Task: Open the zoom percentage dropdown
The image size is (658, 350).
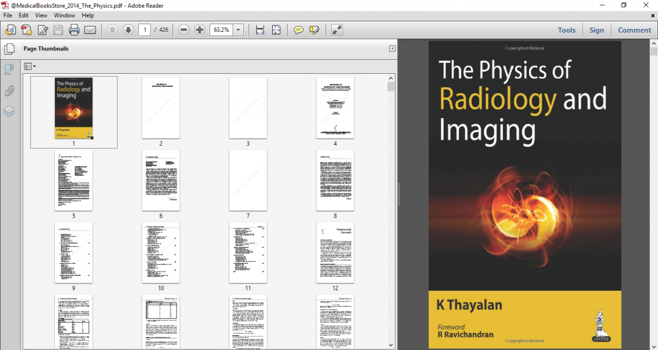Action: click(x=238, y=30)
